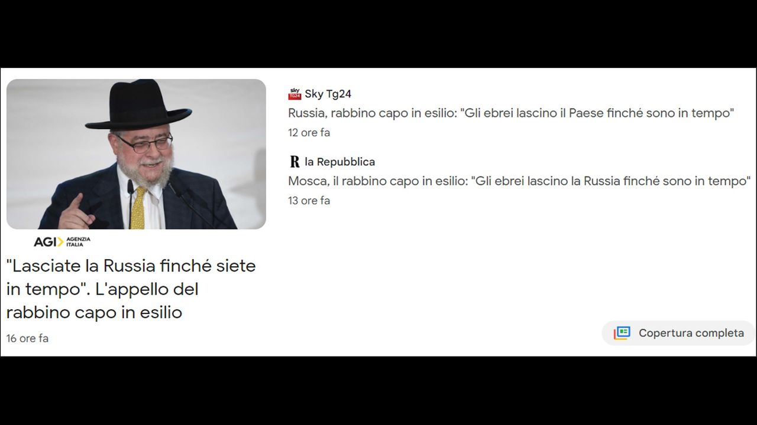Open the AGI headline "Lasciate la Russia finché siete in tempo"
Viewport: 757px width, 425px height.
point(131,289)
